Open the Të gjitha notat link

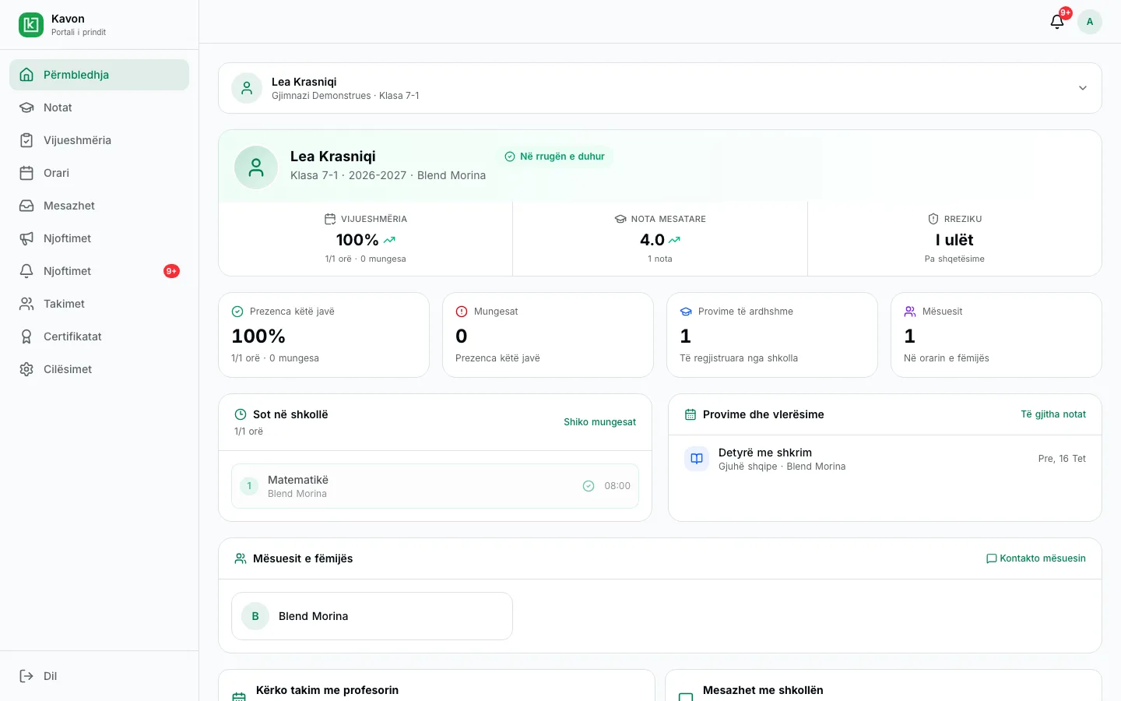1053,414
